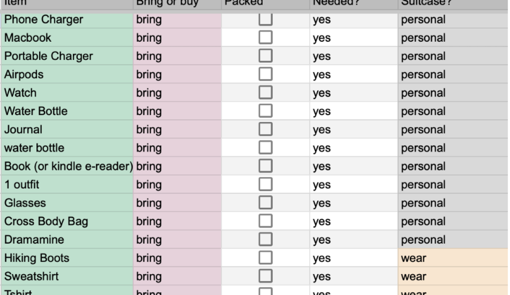Select the "Phone Charger" item cell
The image size is (510, 295).
pyautogui.click(x=68, y=20)
